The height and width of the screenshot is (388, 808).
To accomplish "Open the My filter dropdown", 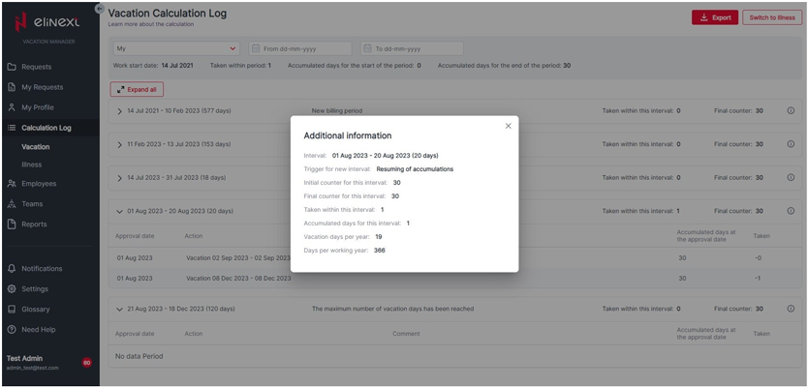I will 175,48.
